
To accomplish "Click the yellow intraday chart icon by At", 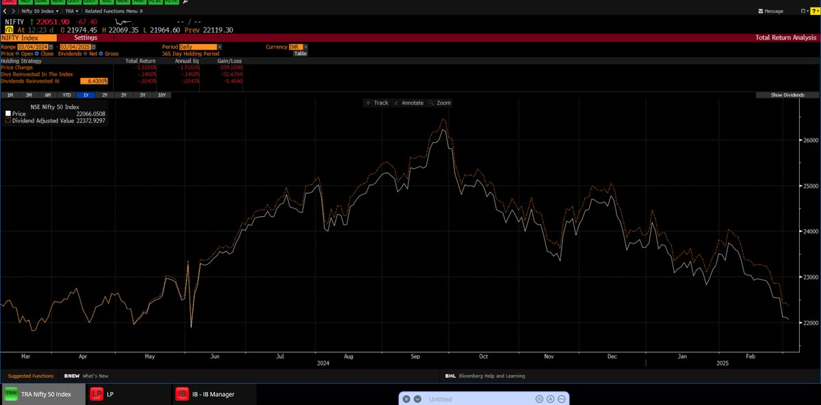I will click(8, 30).
